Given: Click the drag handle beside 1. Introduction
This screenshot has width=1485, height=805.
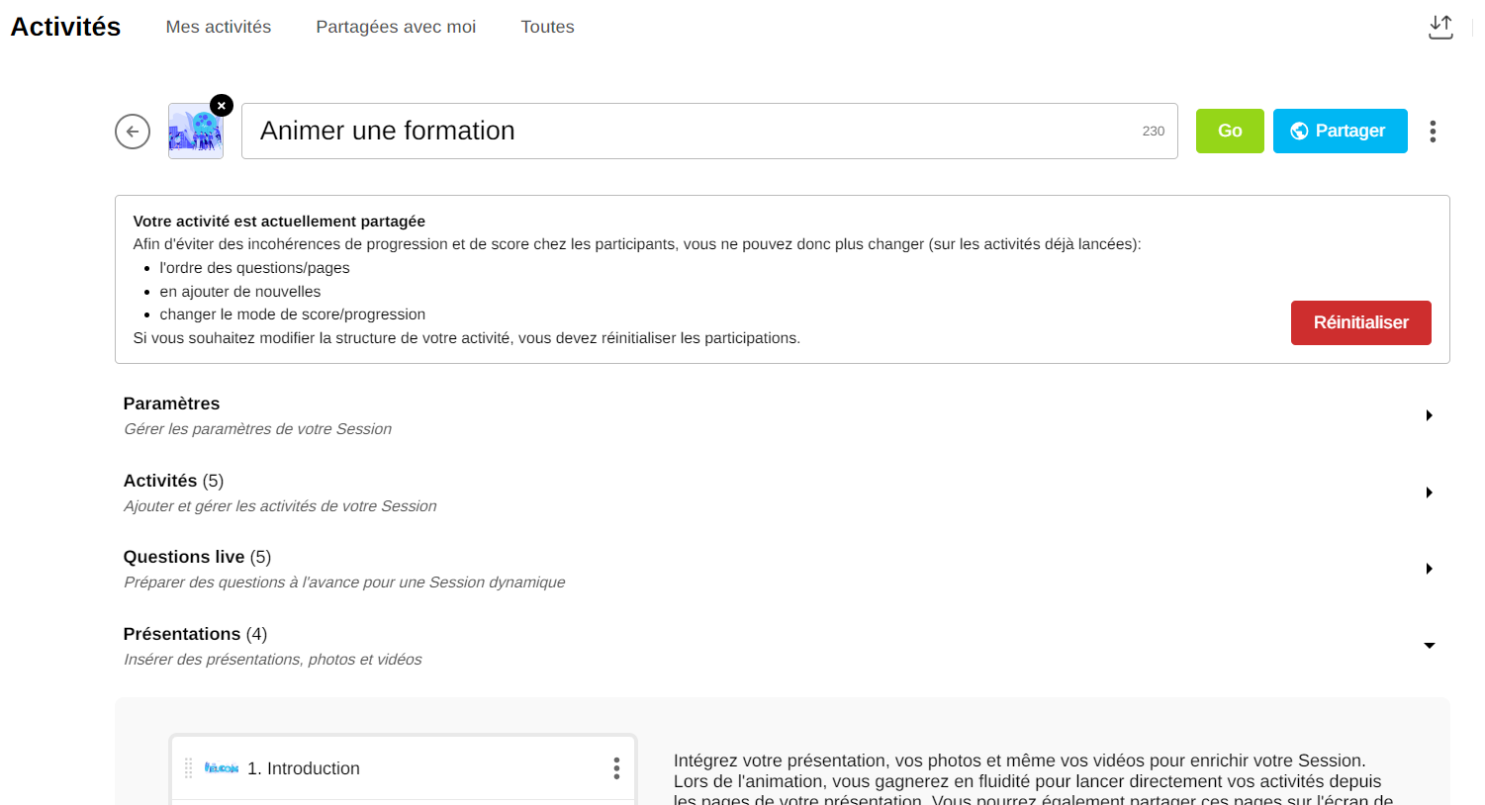Looking at the screenshot, I should [x=188, y=768].
